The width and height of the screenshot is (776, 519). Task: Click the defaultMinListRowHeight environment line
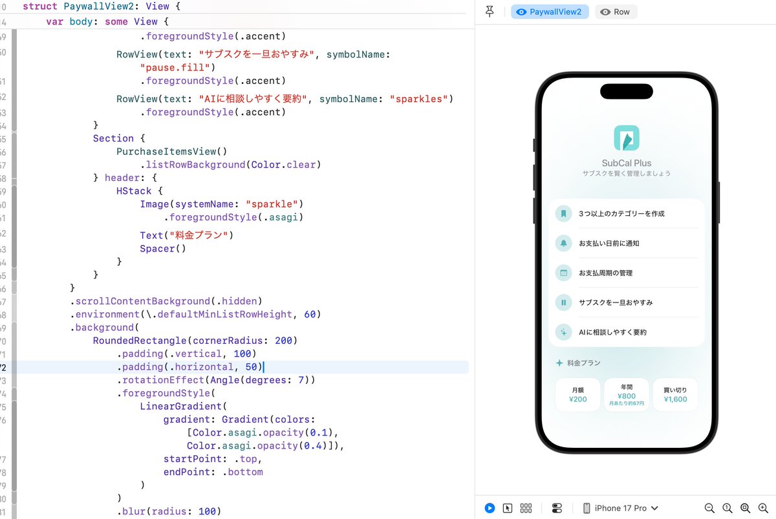(195, 314)
